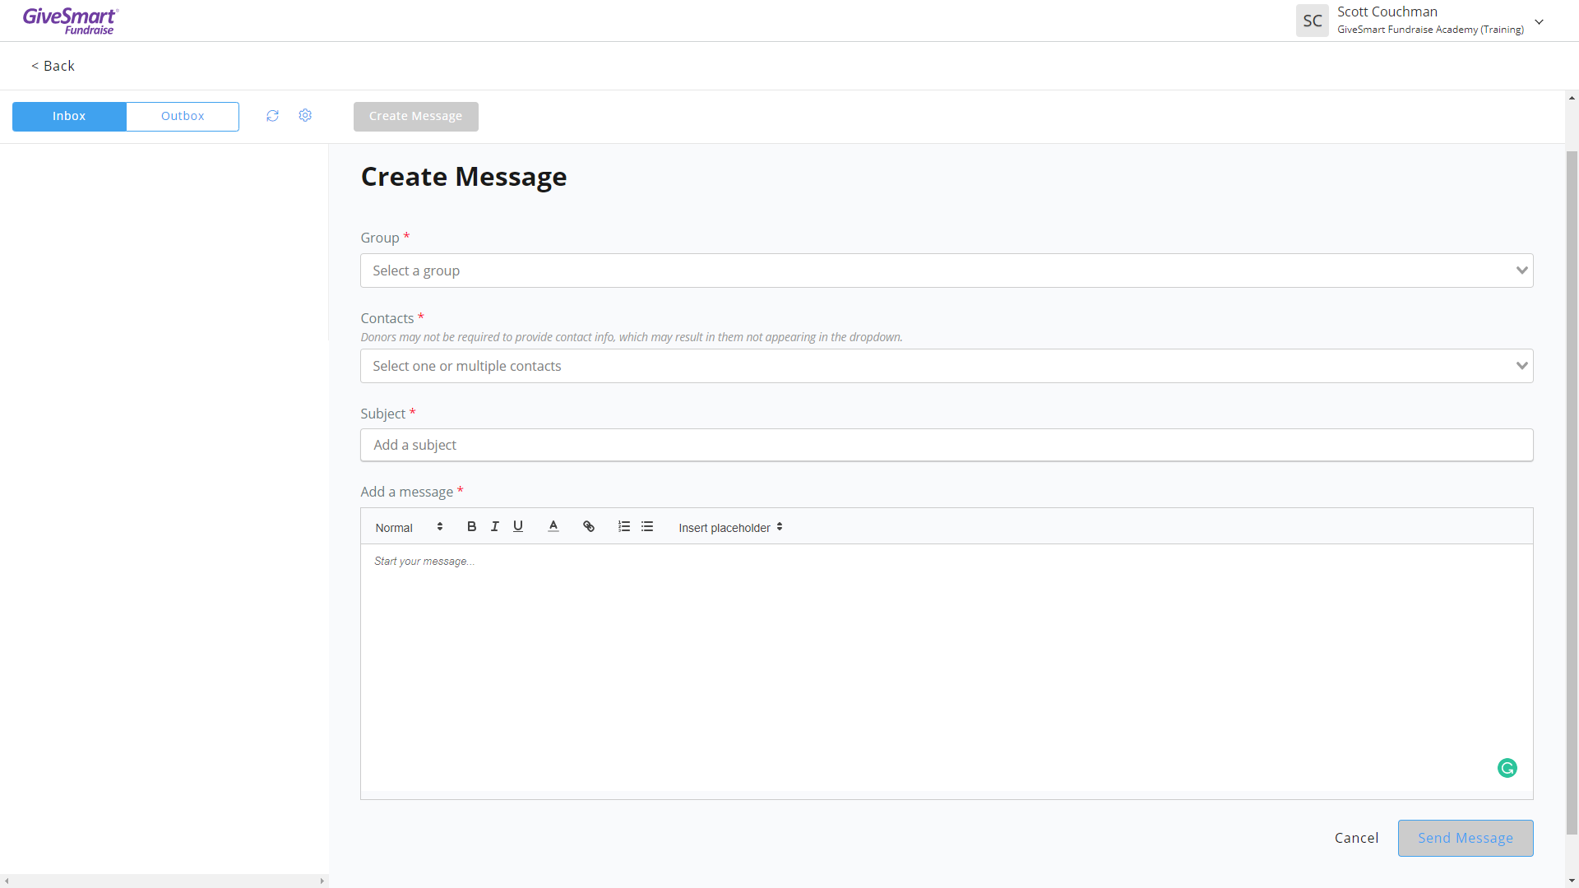This screenshot has width=1579, height=888.
Task: Toggle bold formatting in message editor
Action: tap(471, 526)
